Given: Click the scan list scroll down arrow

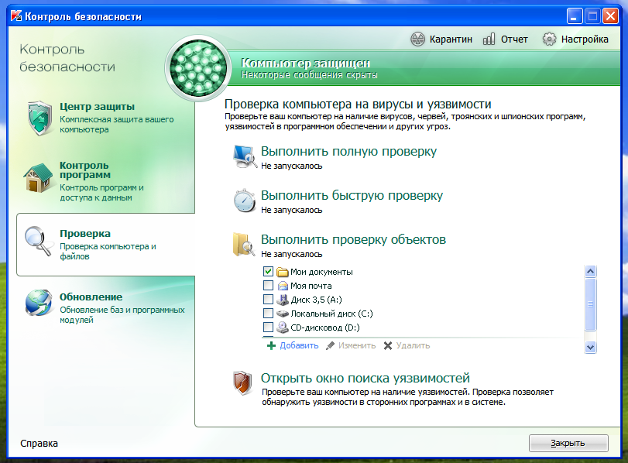Looking at the screenshot, I should 590,347.
